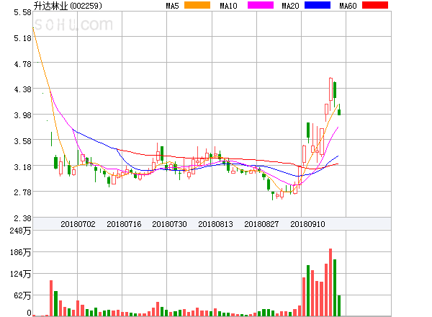Click the last green volume bar on right
This screenshot has height=317, width=432.
(x=339, y=305)
